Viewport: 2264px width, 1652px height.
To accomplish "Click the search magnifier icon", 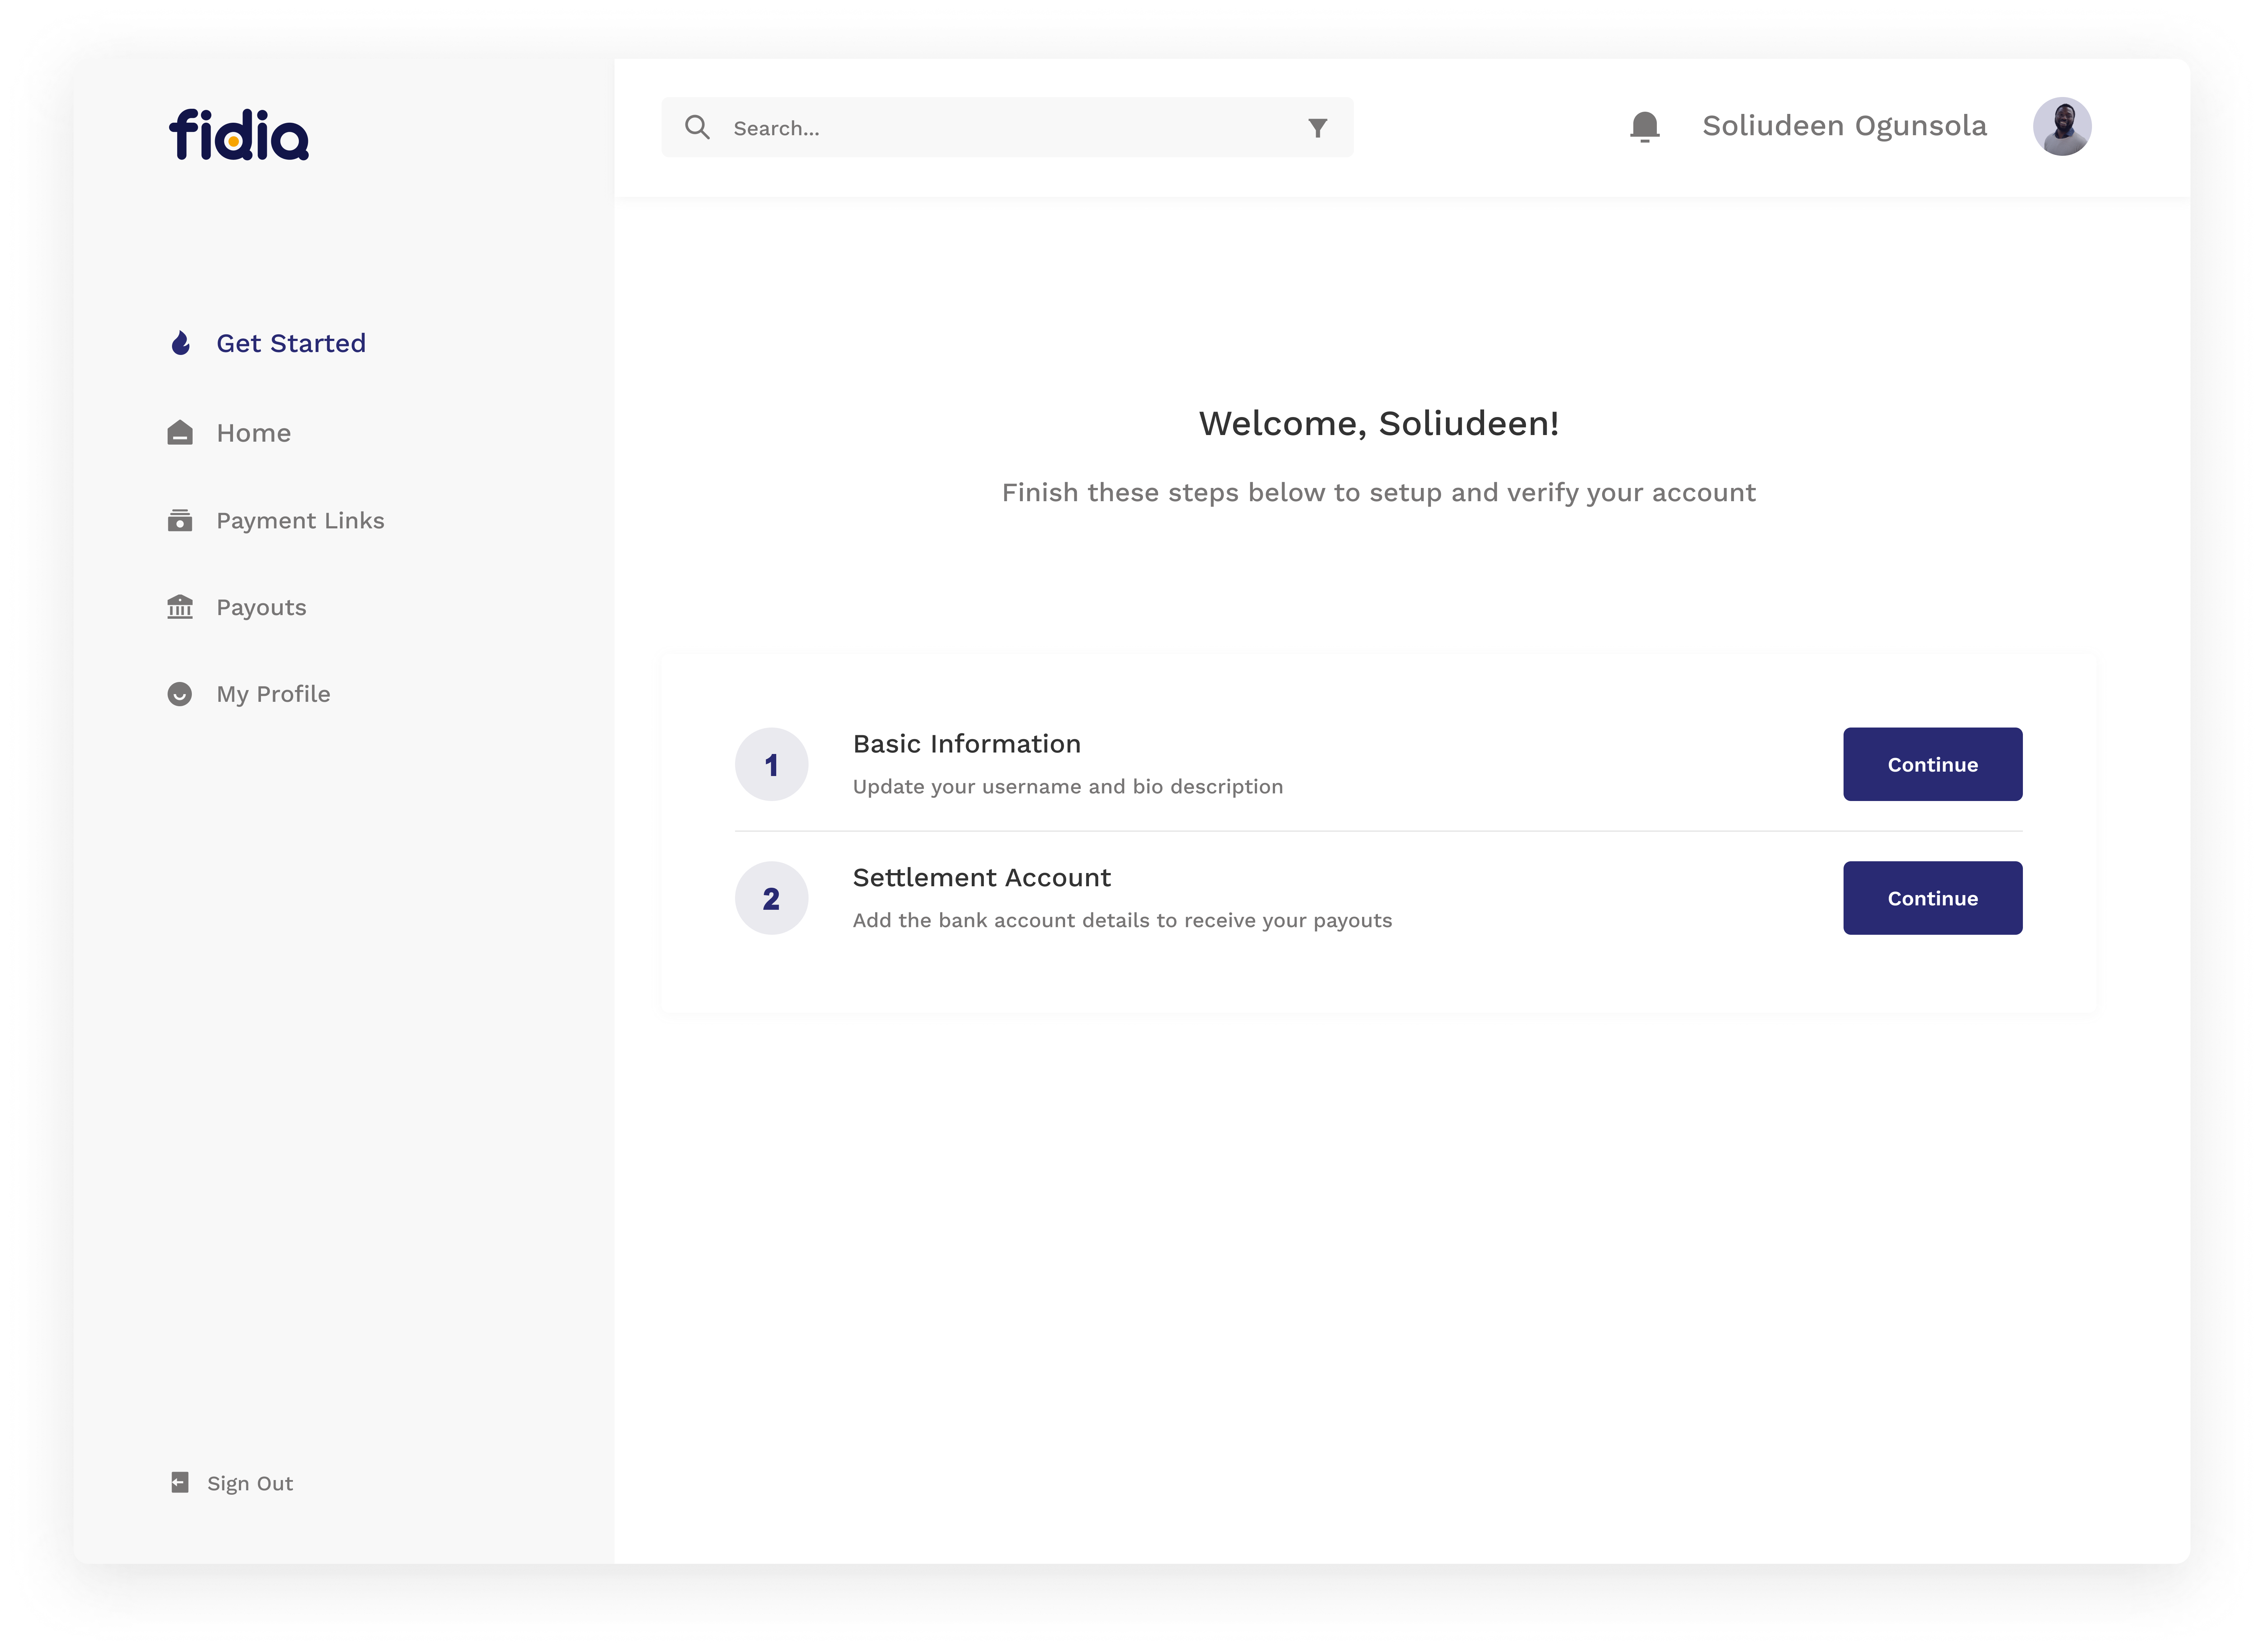I will [697, 127].
